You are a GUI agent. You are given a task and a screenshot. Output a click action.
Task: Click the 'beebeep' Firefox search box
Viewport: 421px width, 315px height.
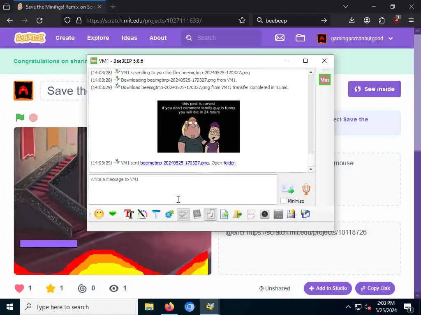(x=291, y=21)
